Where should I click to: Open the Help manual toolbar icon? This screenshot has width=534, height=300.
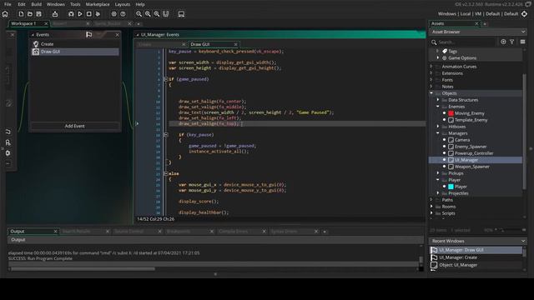123,14
